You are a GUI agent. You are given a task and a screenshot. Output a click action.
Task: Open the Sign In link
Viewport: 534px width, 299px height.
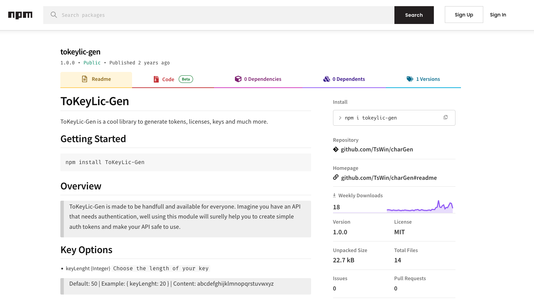tap(498, 15)
